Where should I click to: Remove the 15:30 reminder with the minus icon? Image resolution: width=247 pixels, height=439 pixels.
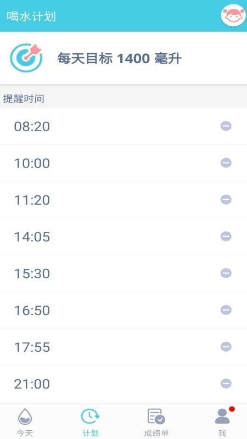coord(226,273)
